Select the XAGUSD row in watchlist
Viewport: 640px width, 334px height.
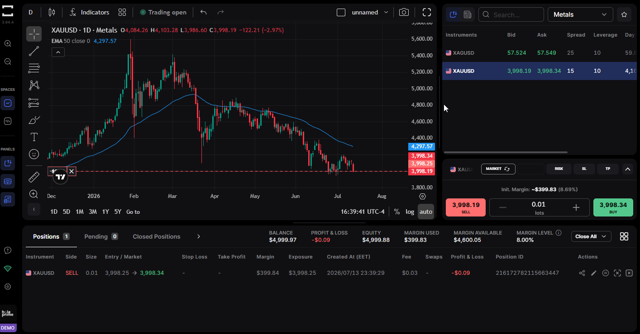point(539,53)
